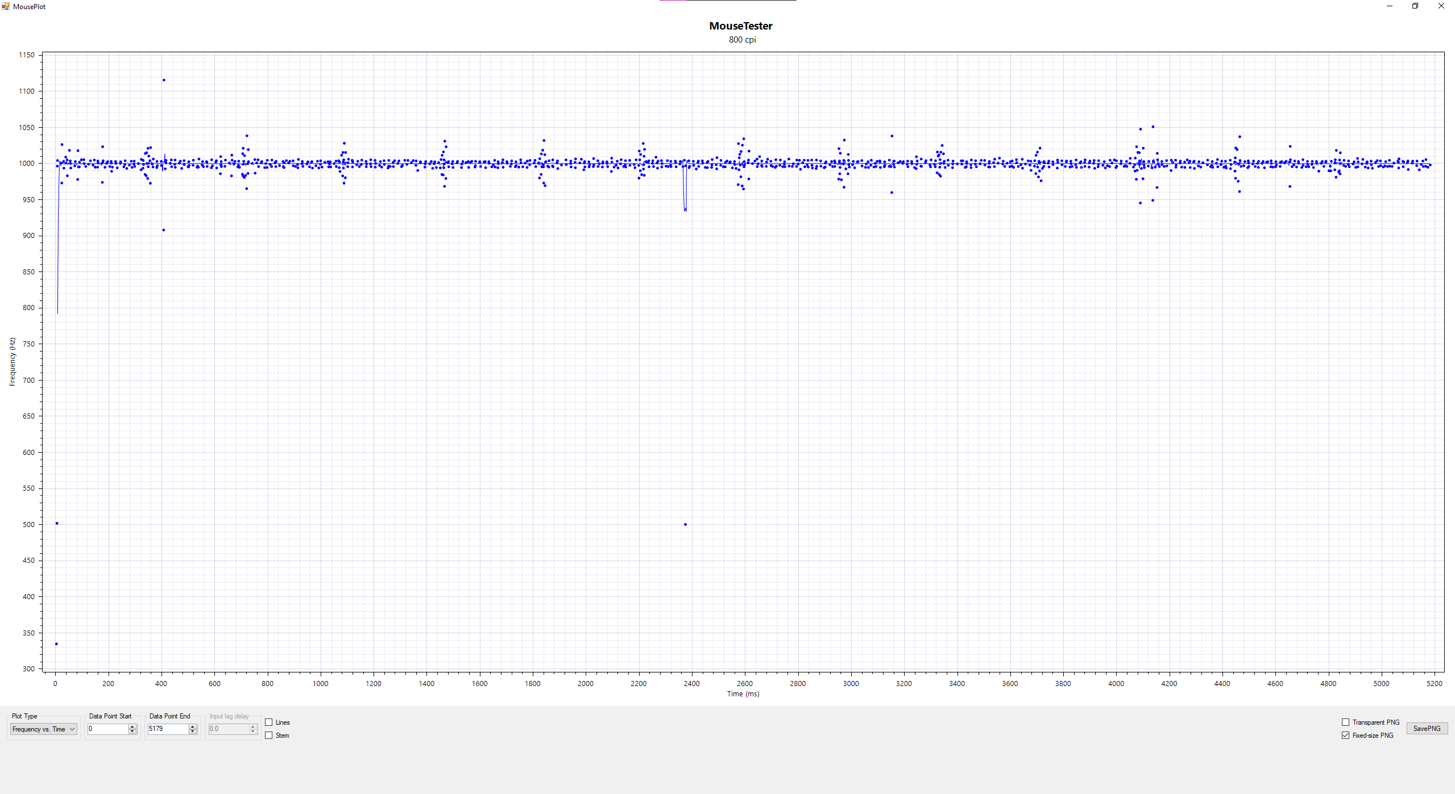Enable the Lines checkbox

(x=269, y=722)
